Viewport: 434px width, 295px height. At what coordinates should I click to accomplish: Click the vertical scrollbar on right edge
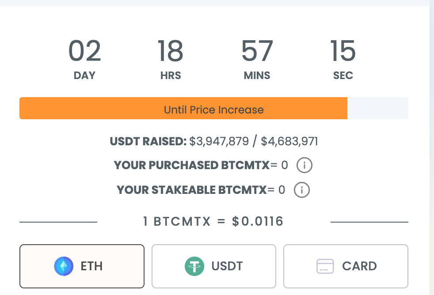point(432,147)
